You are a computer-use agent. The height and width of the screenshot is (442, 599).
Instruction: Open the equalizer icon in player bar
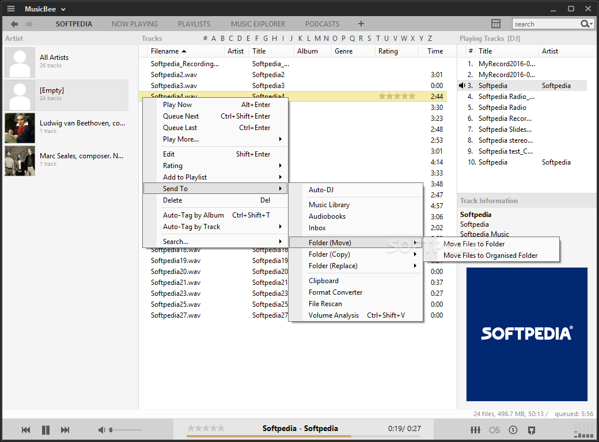pos(475,430)
